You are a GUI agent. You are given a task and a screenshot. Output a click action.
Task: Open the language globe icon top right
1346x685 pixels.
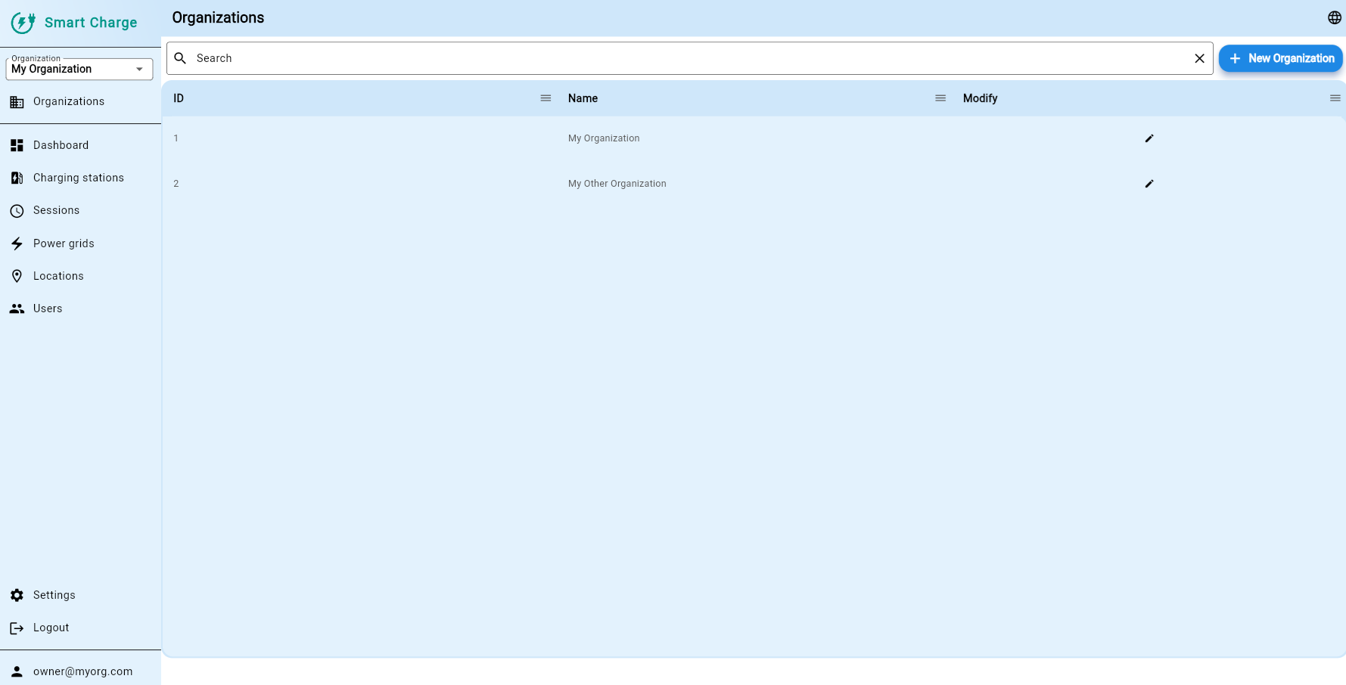tap(1333, 17)
